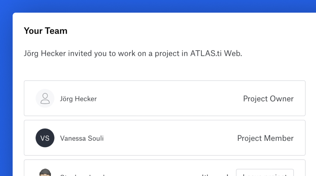Viewport: 316px width, 176px height.
Task: Click the word "project" in the invitation message
Action: click(x=161, y=53)
